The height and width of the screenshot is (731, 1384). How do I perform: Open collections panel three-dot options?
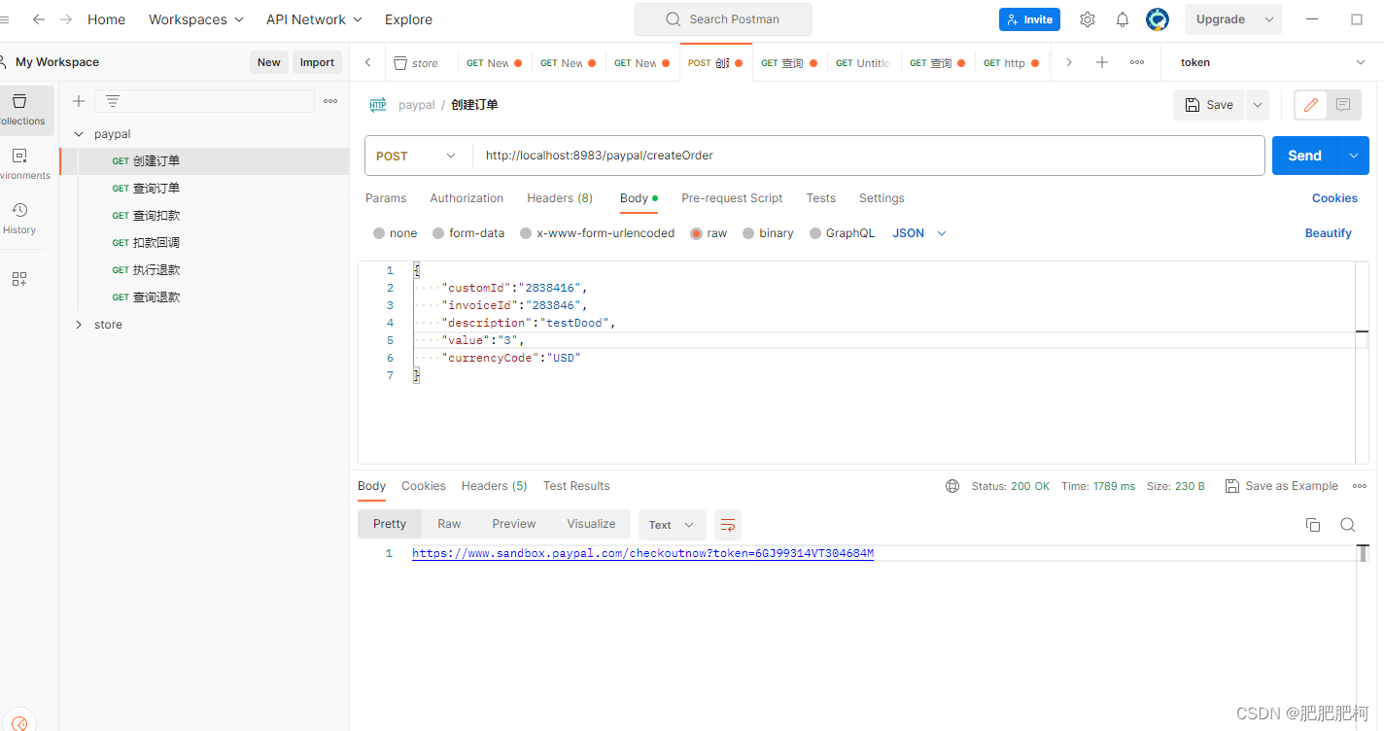pyautogui.click(x=330, y=101)
